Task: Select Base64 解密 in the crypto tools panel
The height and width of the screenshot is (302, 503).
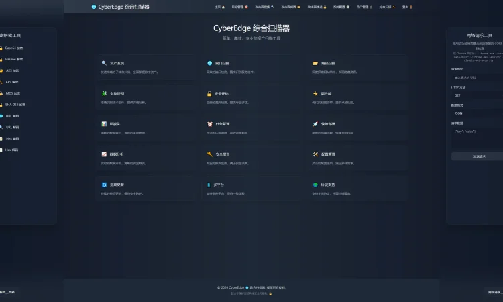Action: point(14,59)
